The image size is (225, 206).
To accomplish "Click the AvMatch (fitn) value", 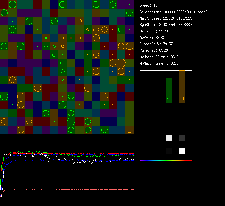I will point(160,57).
